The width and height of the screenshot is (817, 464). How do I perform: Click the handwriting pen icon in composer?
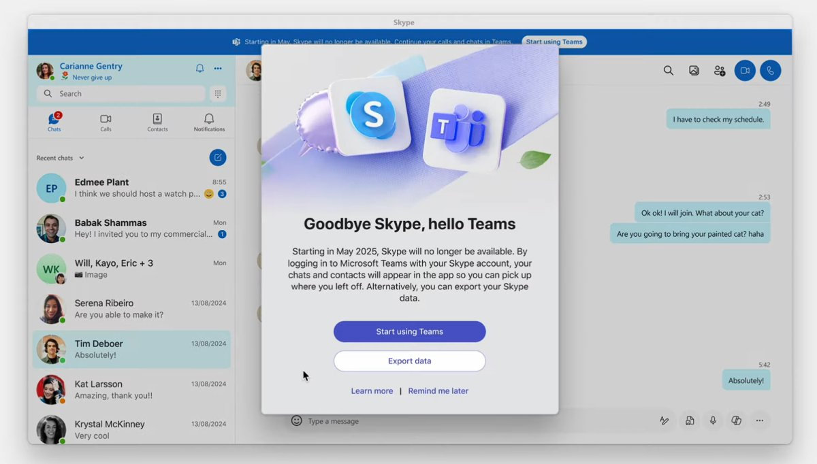point(664,421)
